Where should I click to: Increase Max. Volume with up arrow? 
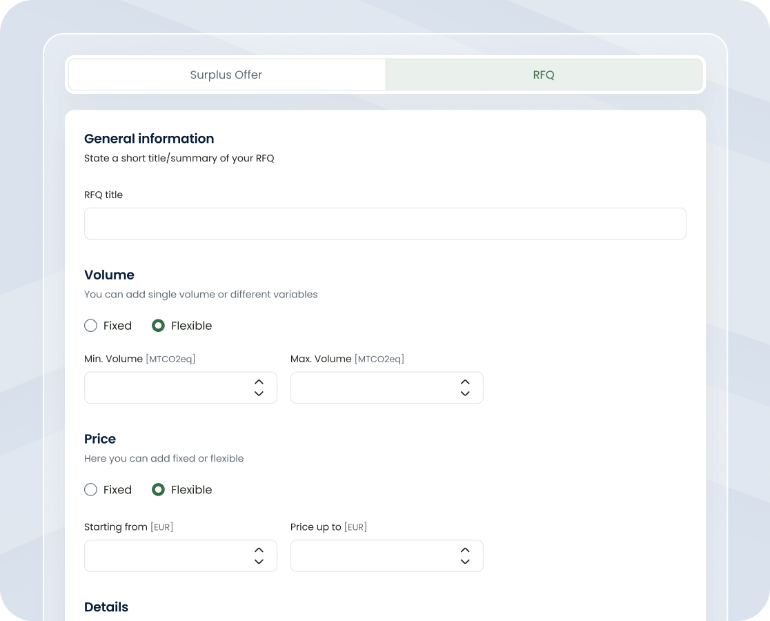(465, 382)
